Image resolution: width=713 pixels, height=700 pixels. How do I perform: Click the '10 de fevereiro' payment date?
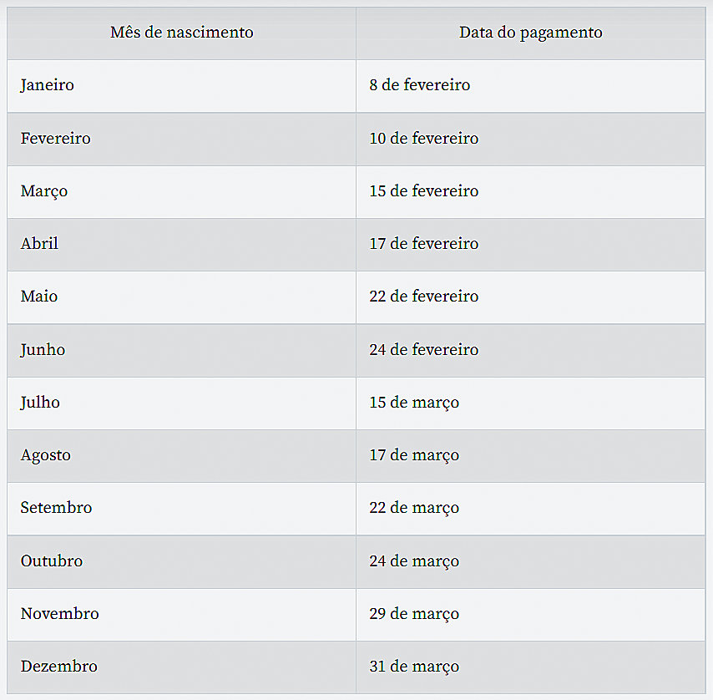click(x=424, y=139)
